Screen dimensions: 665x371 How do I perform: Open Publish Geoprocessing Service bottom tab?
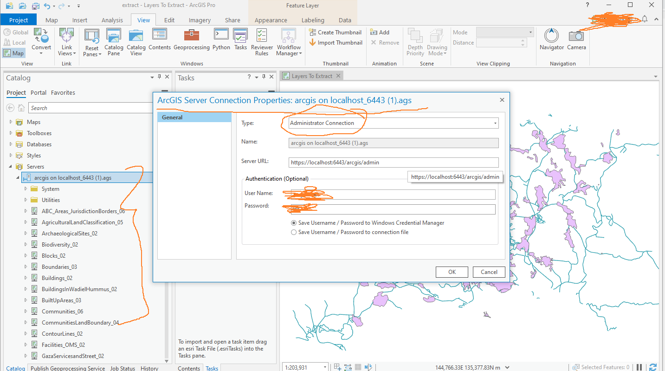tap(68, 368)
